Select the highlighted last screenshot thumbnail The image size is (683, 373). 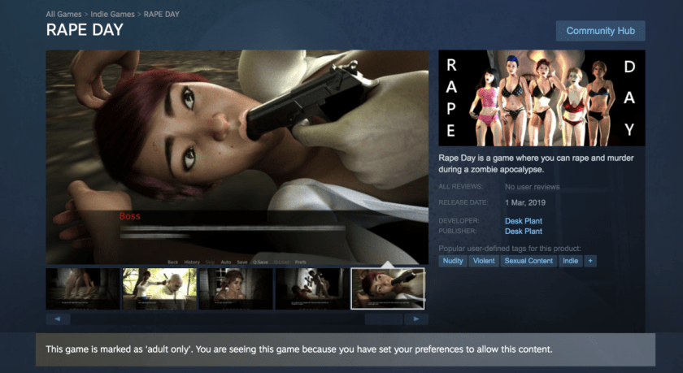pos(388,288)
